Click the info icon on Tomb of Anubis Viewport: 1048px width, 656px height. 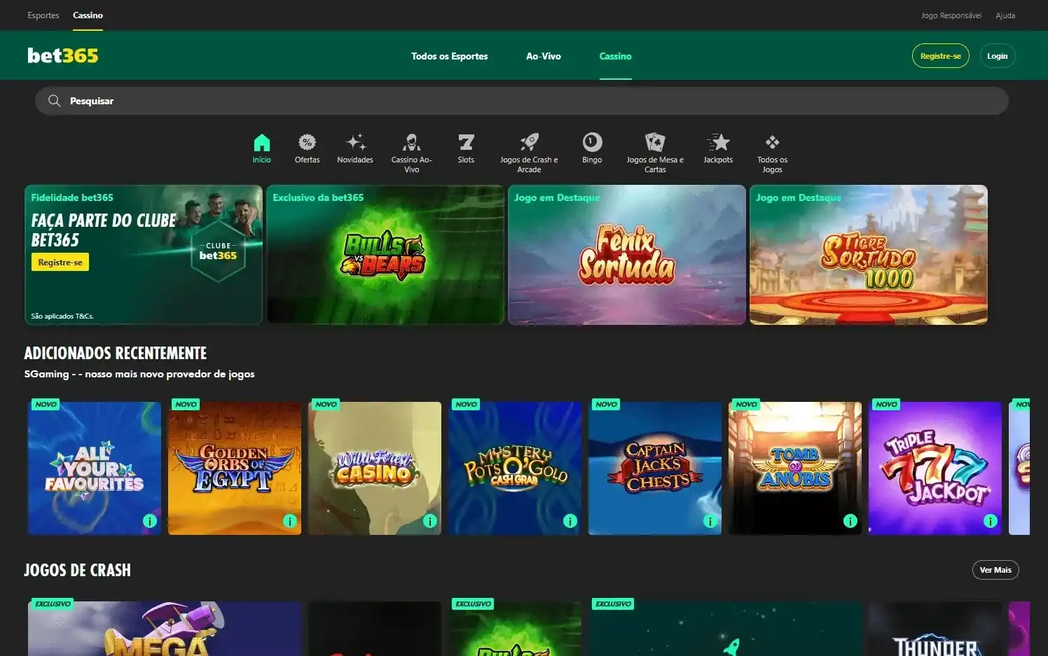850,521
